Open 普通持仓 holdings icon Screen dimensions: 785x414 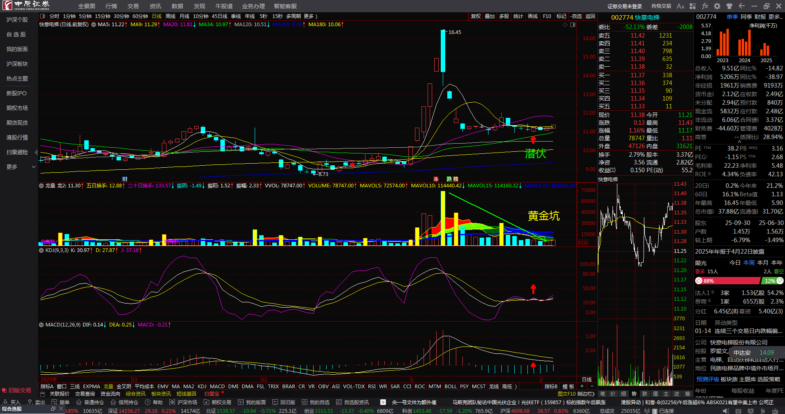point(79,402)
